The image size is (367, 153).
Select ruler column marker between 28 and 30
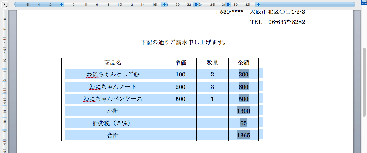(x=228, y=4)
